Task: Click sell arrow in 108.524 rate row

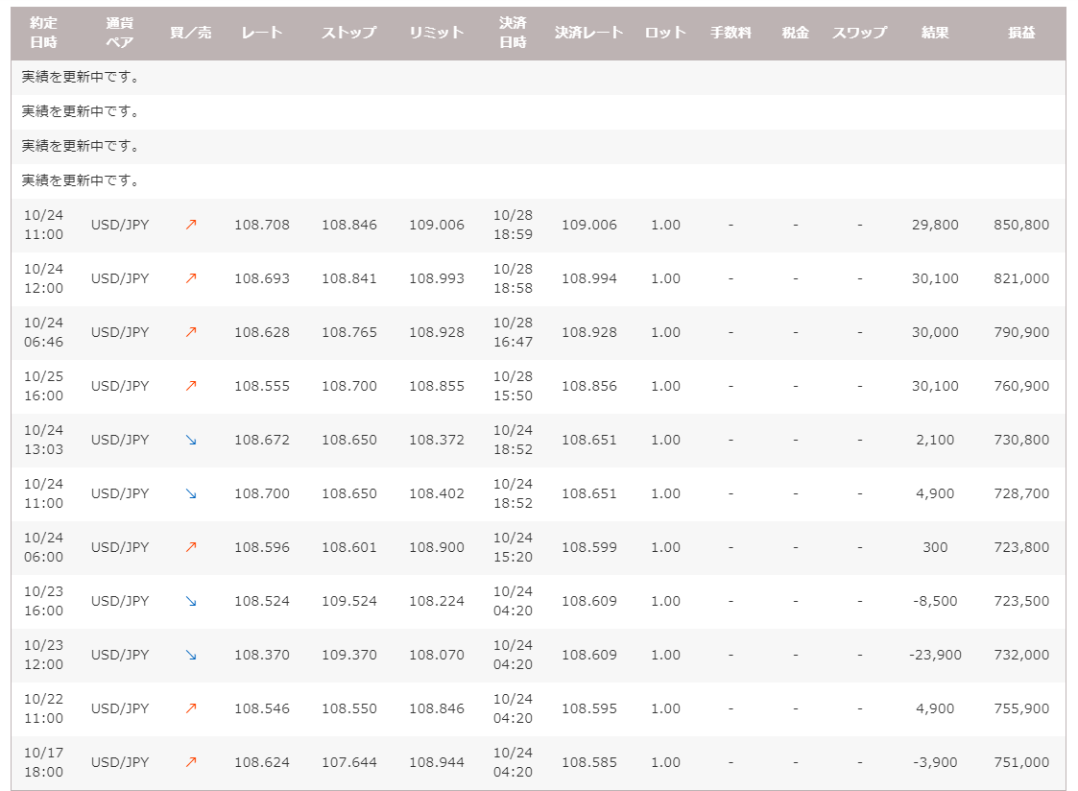Action: [x=191, y=601]
